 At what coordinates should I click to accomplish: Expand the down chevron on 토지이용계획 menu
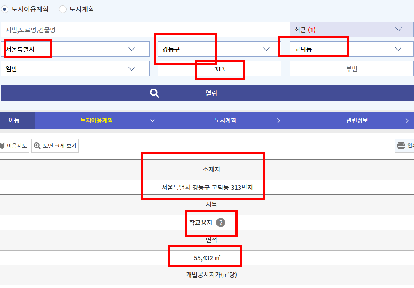point(152,120)
